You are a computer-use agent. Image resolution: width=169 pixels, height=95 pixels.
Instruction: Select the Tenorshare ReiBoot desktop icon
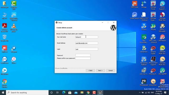144,61
